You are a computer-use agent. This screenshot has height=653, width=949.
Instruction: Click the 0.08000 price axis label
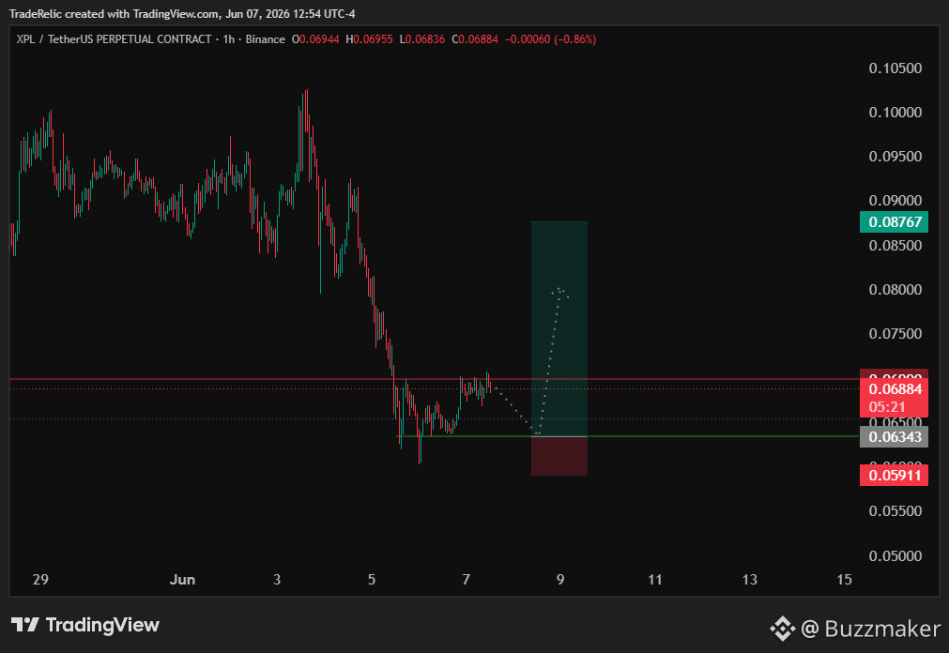(895, 290)
